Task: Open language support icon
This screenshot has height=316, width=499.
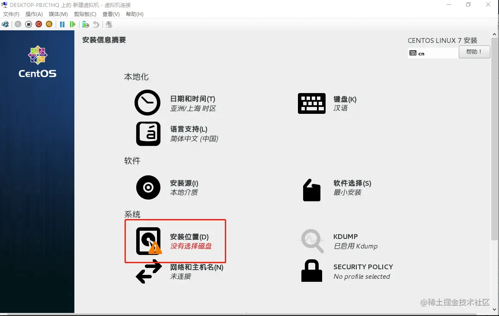Action: [148, 134]
